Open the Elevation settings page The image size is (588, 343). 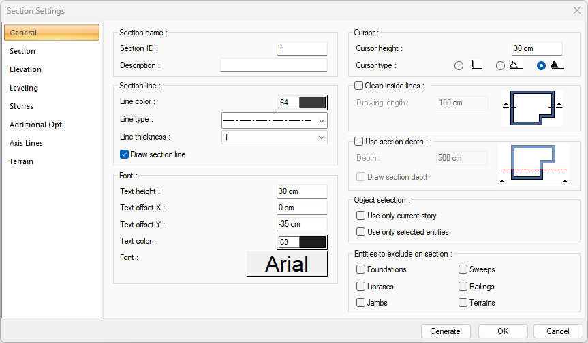pos(26,69)
